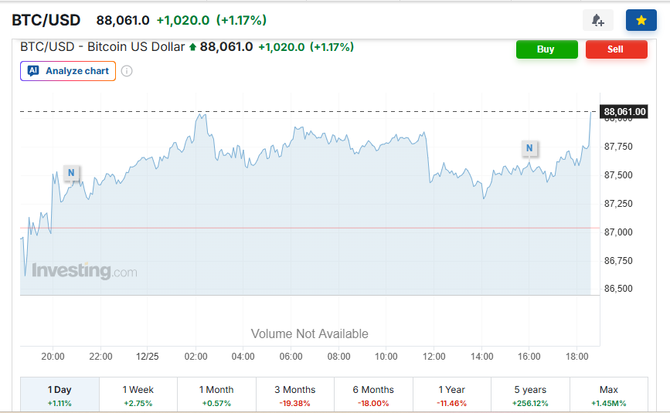670x413 pixels.
Task: Toggle the star watchlist favorite button
Action: (641, 20)
